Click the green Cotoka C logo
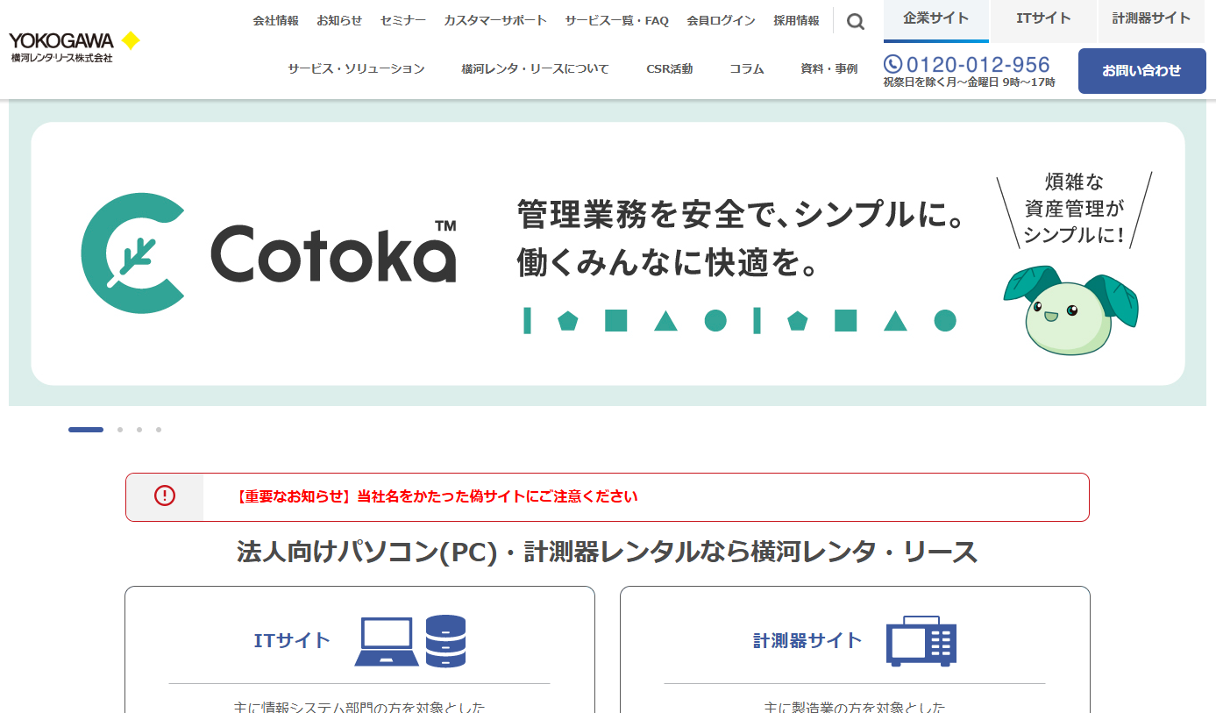Screen dimensions: 1216x713 pos(132,252)
